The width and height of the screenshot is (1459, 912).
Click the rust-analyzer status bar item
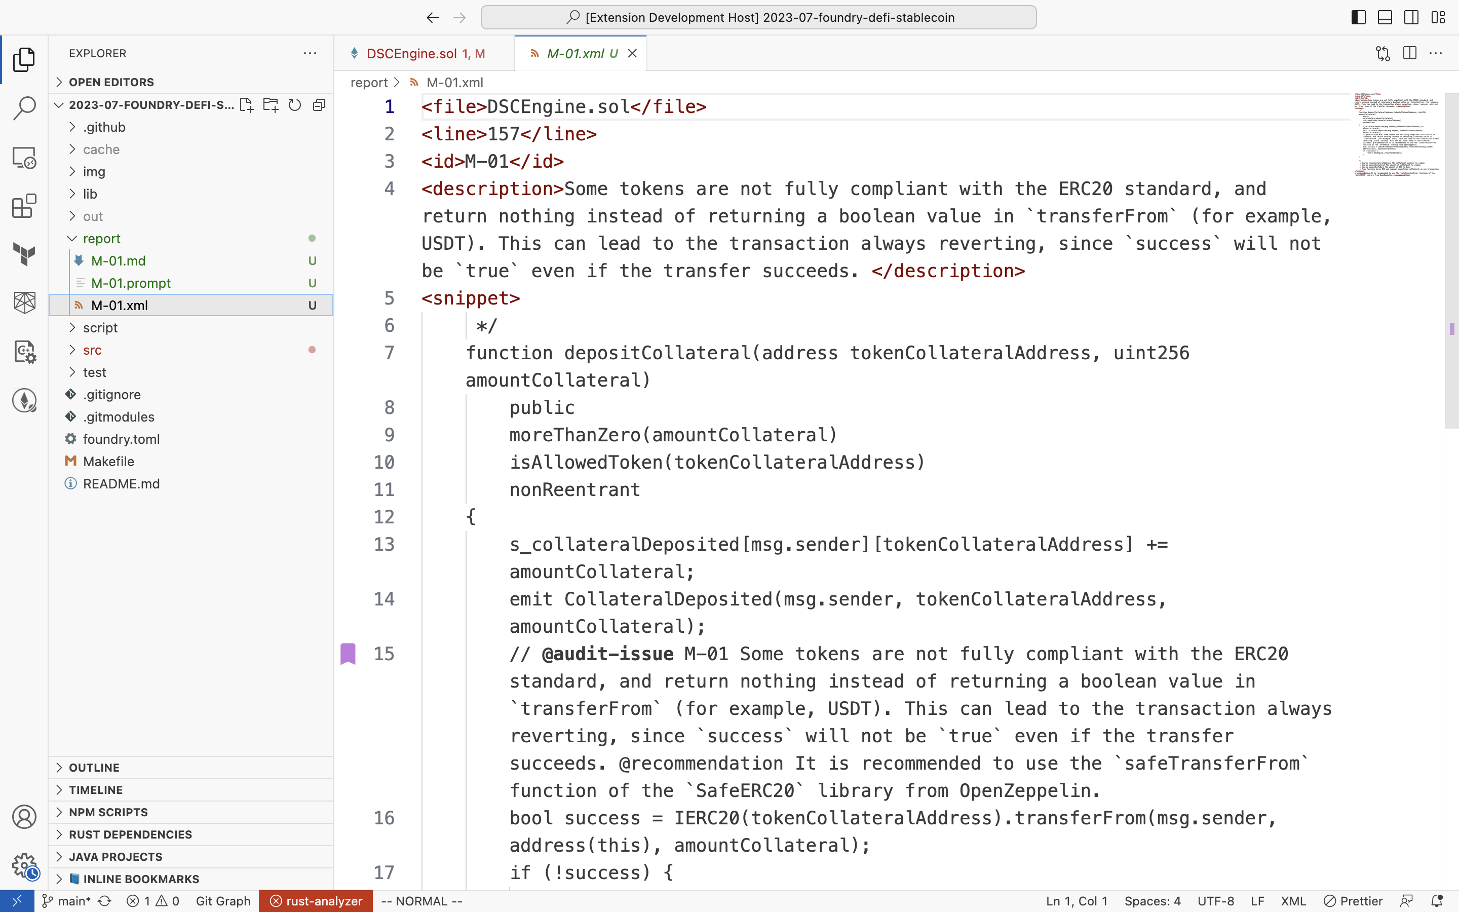coord(315,900)
